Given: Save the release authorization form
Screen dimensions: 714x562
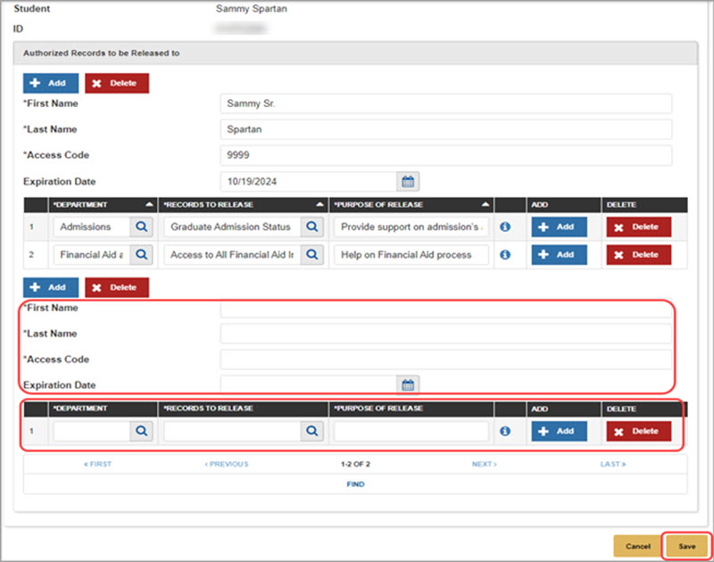Looking at the screenshot, I should point(686,546).
